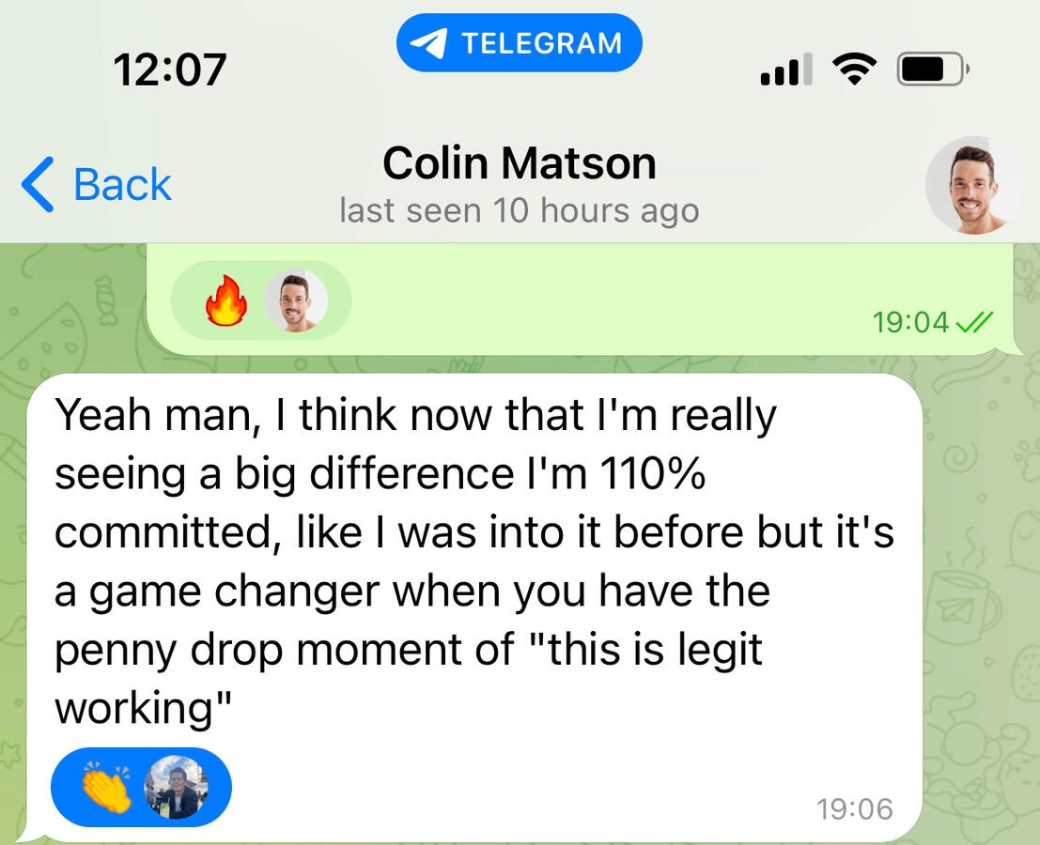
Task: Tap the Back text link
Action: [122, 184]
